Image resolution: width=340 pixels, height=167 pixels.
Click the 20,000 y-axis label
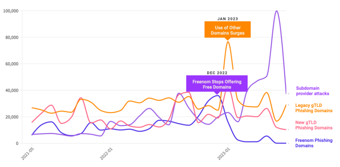click(x=13, y=117)
